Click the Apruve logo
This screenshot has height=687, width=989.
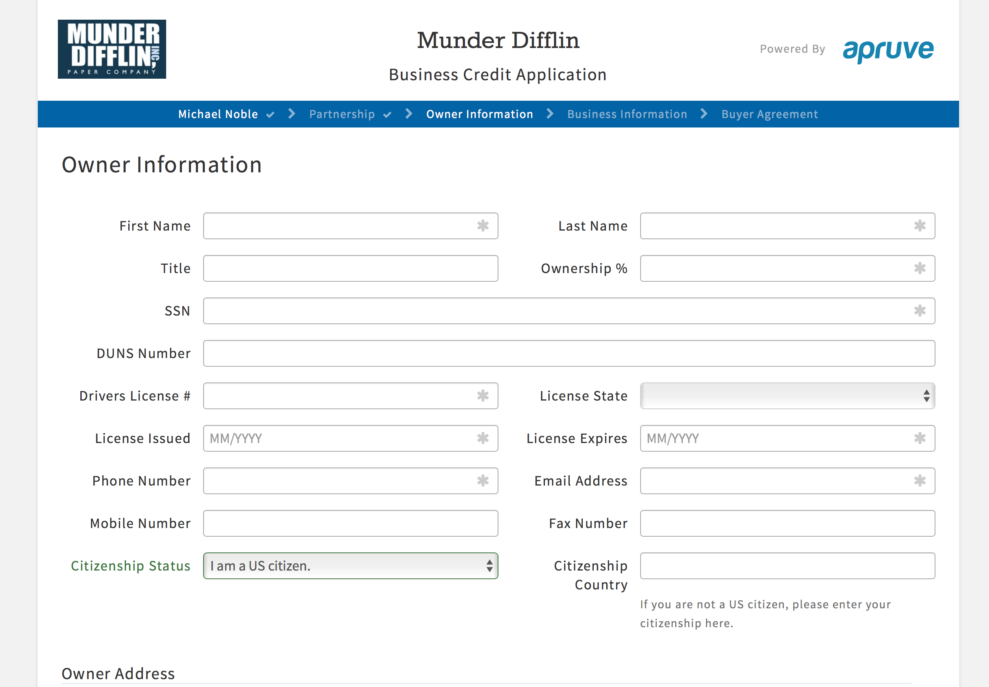888,50
